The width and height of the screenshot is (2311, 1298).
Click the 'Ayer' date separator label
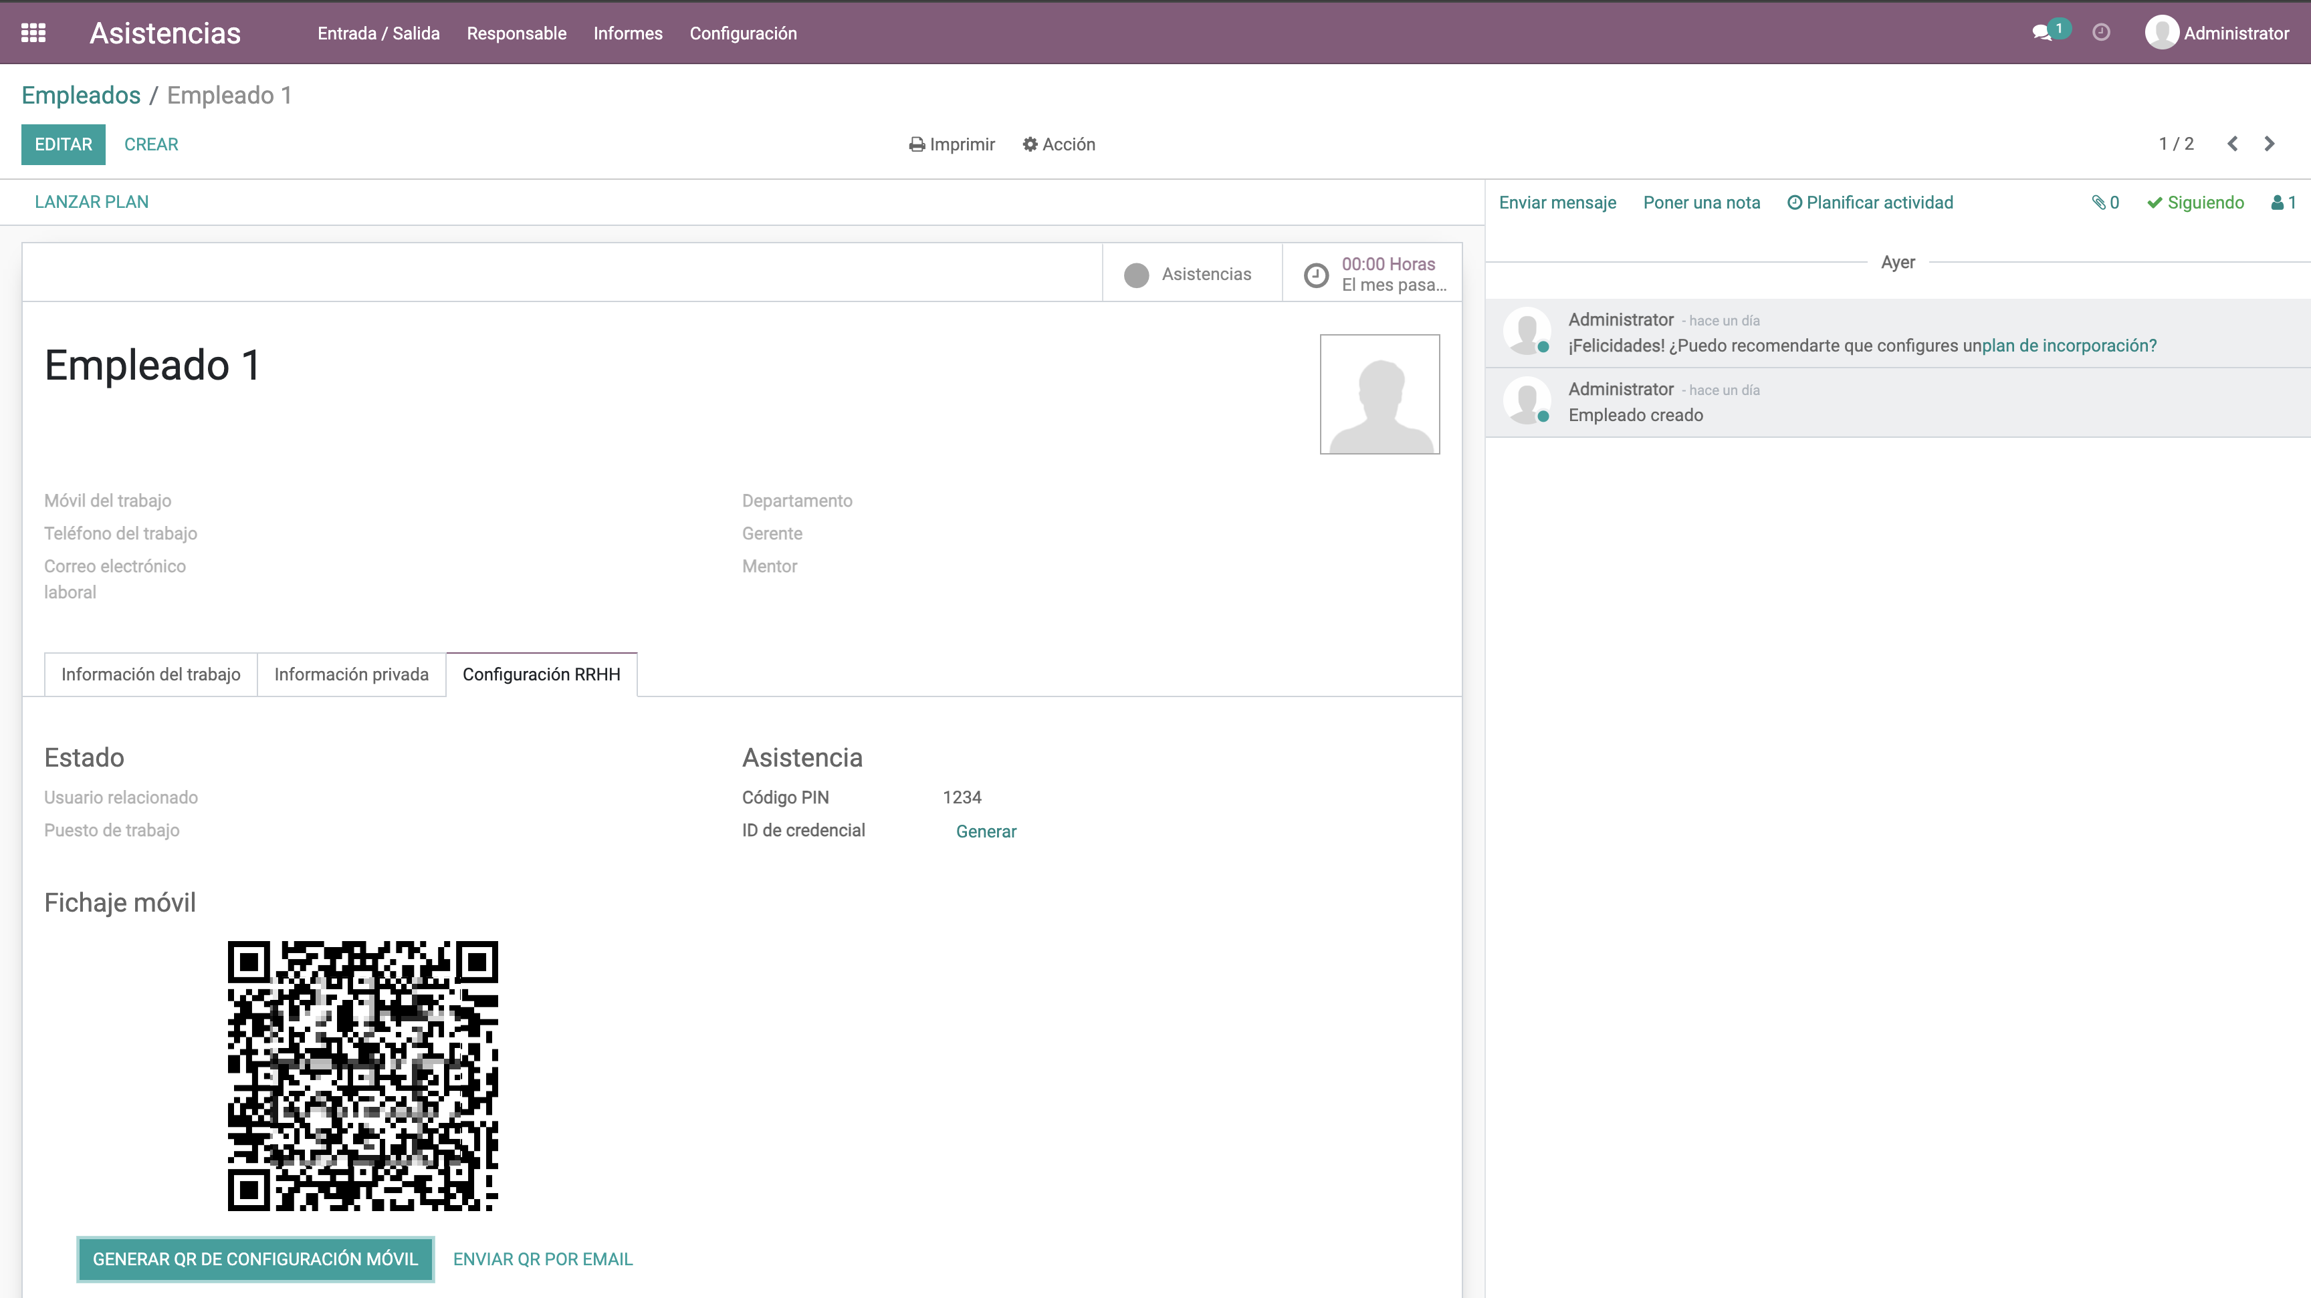(1898, 262)
